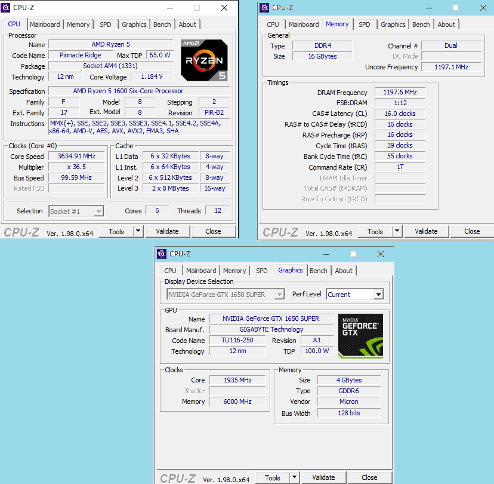Click the NVIDIA GeForce GTX logo
This screenshot has height=484, width=494.
(x=360, y=336)
